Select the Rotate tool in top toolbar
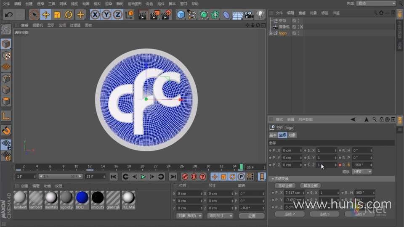This screenshot has width=404, height=227. (69, 15)
